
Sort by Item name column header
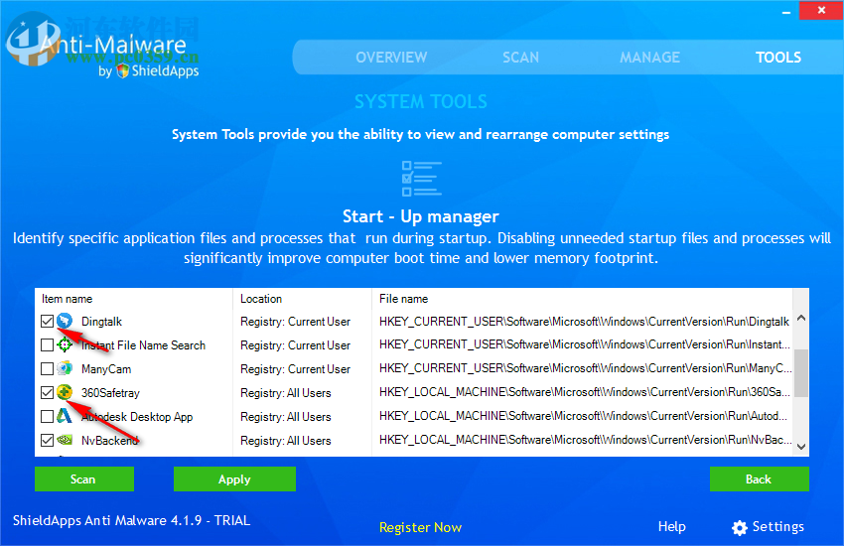coord(67,299)
